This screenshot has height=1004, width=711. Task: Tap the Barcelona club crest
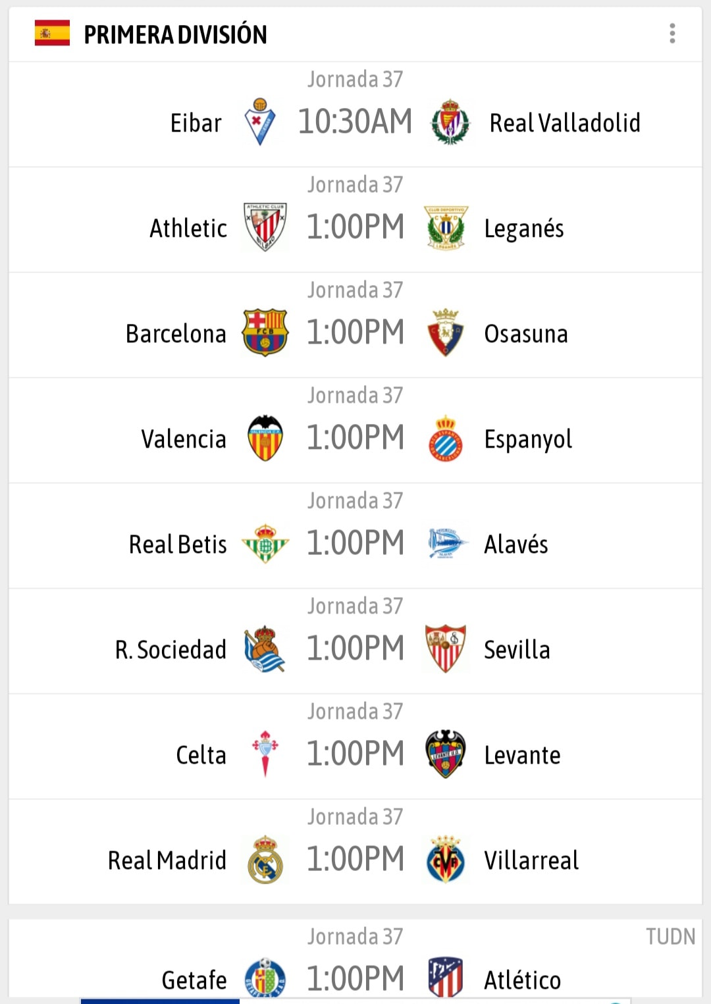(265, 332)
